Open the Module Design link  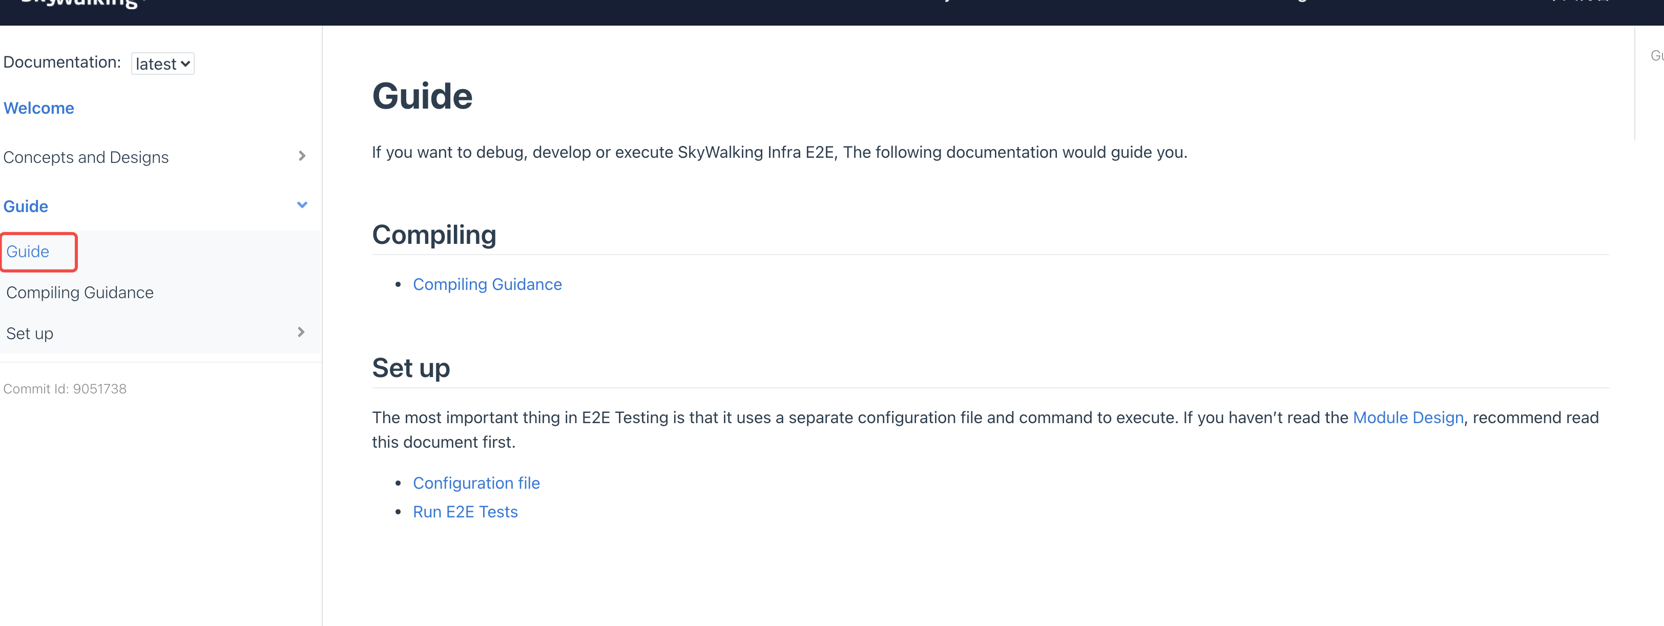[x=1407, y=418]
